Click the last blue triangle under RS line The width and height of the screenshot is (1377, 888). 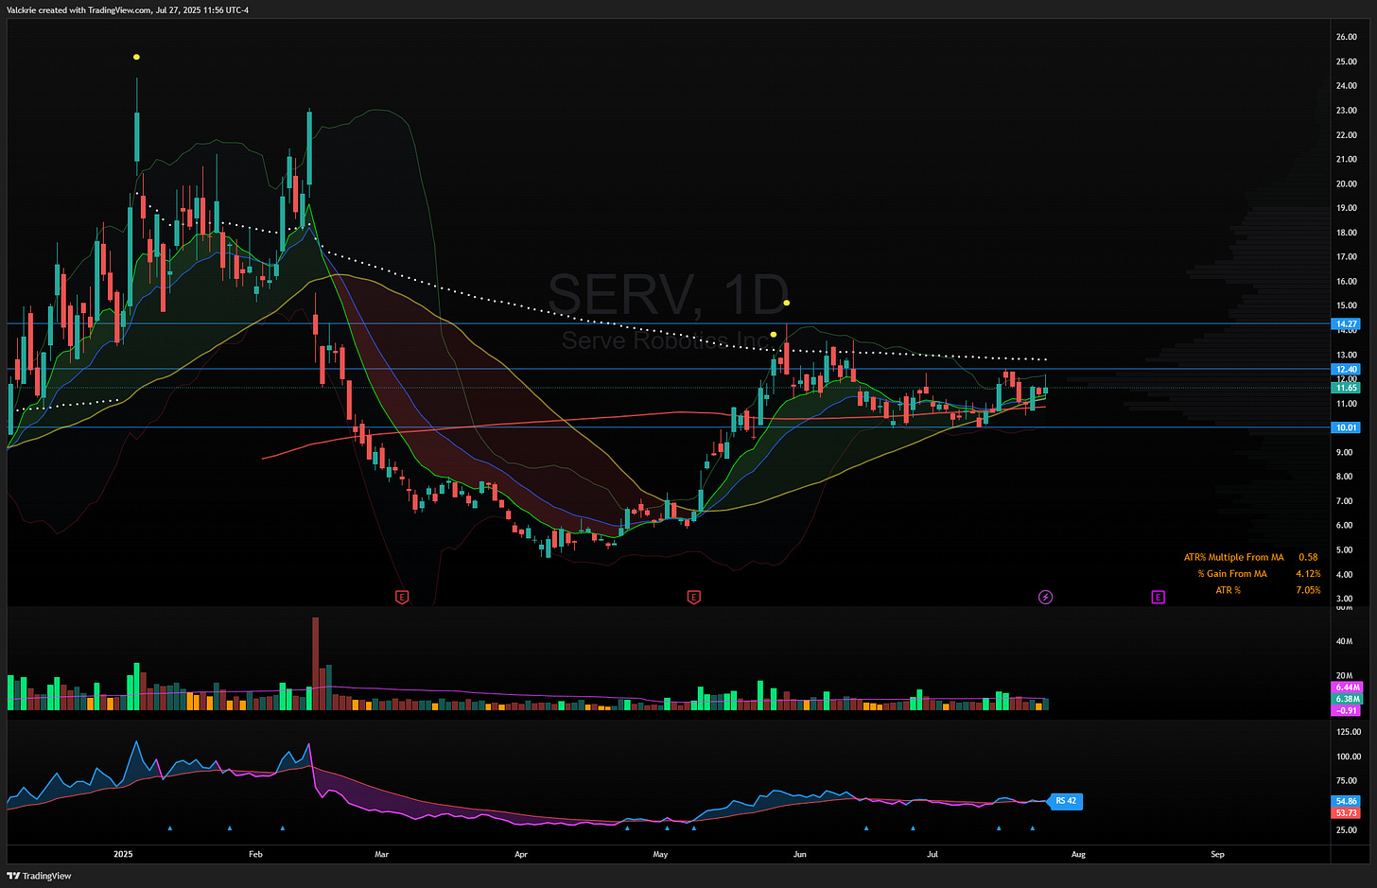(x=1033, y=827)
